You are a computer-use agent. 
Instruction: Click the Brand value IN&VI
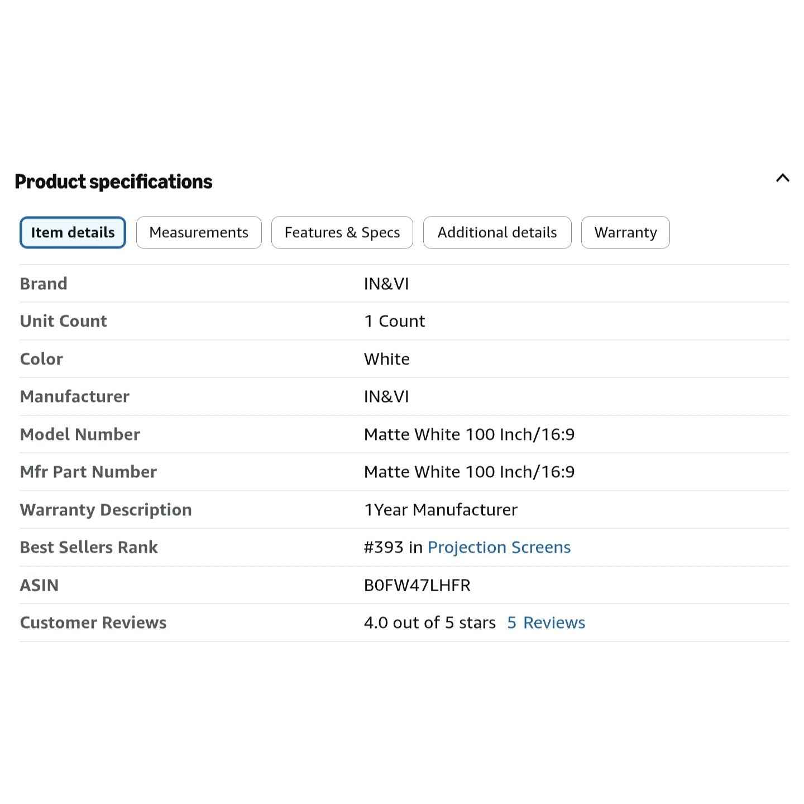[386, 284]
